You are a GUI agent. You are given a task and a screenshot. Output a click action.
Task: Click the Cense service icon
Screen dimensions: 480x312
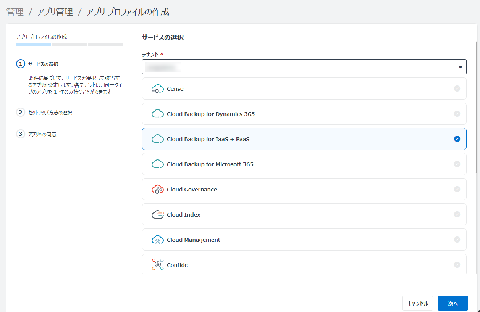tap(158, 89)
